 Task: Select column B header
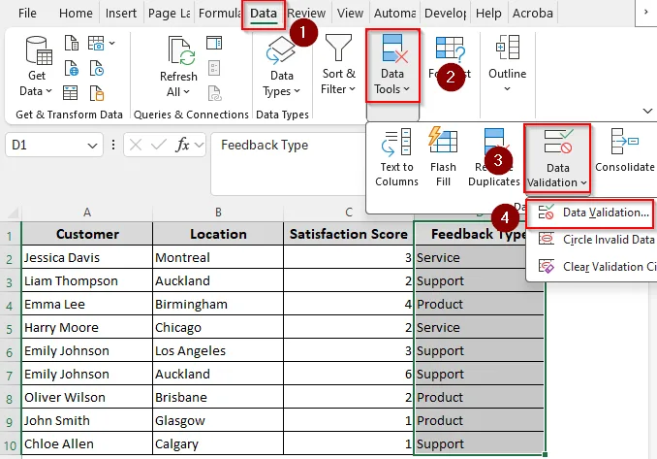tap(218, 213)
